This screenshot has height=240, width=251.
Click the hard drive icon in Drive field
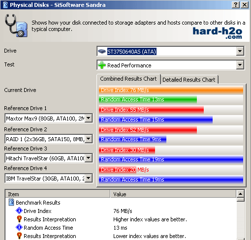point(102,52)
